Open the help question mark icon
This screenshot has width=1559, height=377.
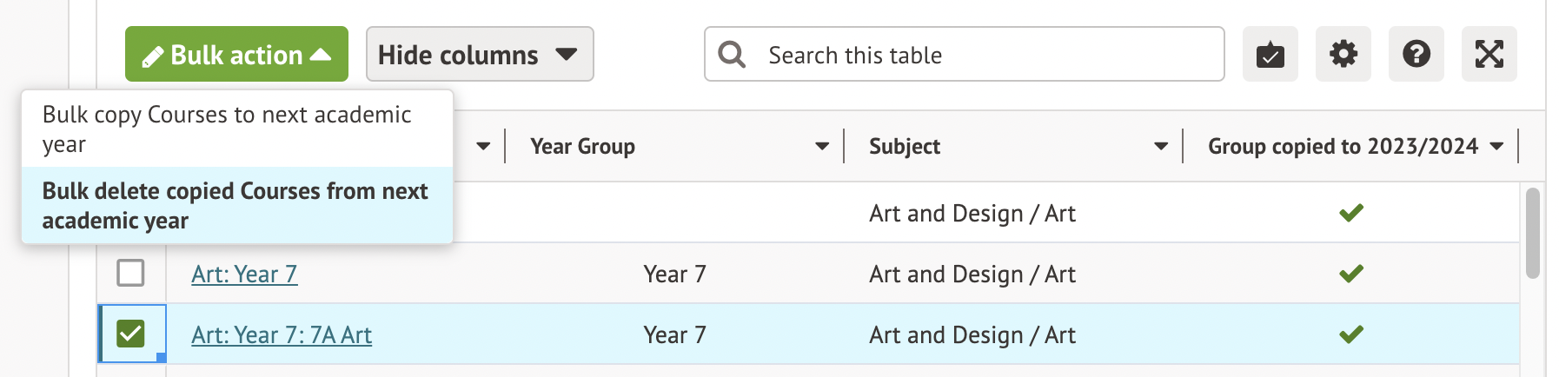point(1416,55)
